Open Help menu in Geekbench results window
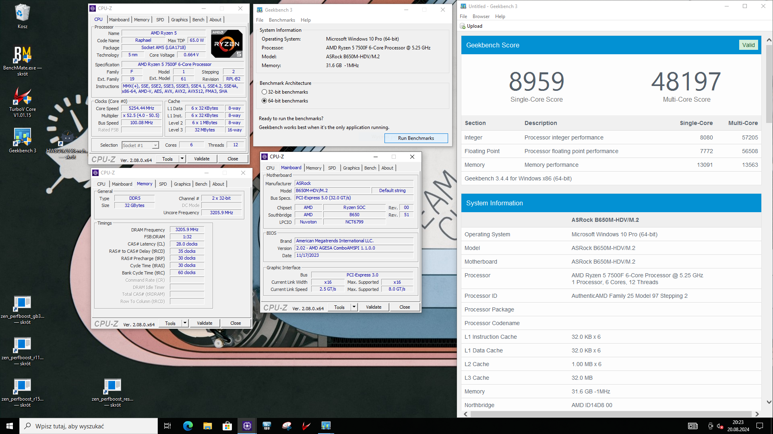The width and height of the screenshot is (773, 434). (500, 16)
